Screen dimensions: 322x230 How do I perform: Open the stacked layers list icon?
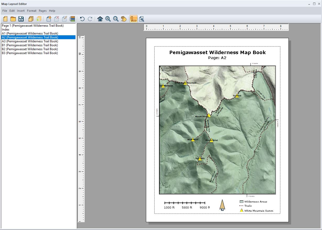[x=73, y=19]
